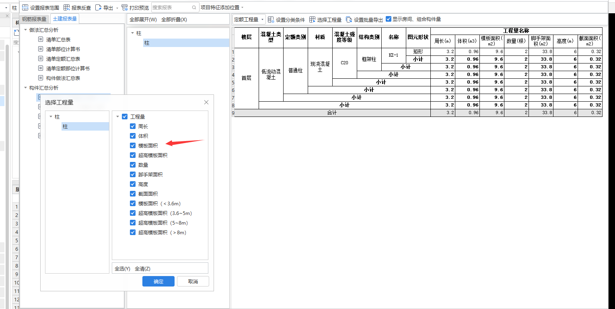Uncheck the 高度 checkbox
This screenshot has width=615, height=309.
[x=133, y=184]
